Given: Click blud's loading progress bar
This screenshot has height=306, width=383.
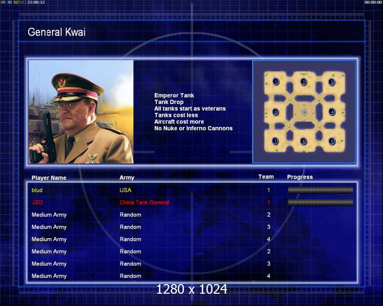Looking at the screenshot, I should pyautogui.click(x=321, y=190).
